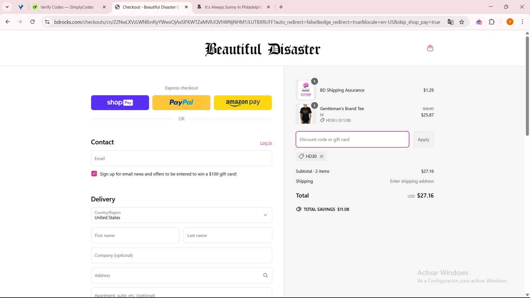Open a new browser tab
530x298 pixels.
click(x=281, y=7)
